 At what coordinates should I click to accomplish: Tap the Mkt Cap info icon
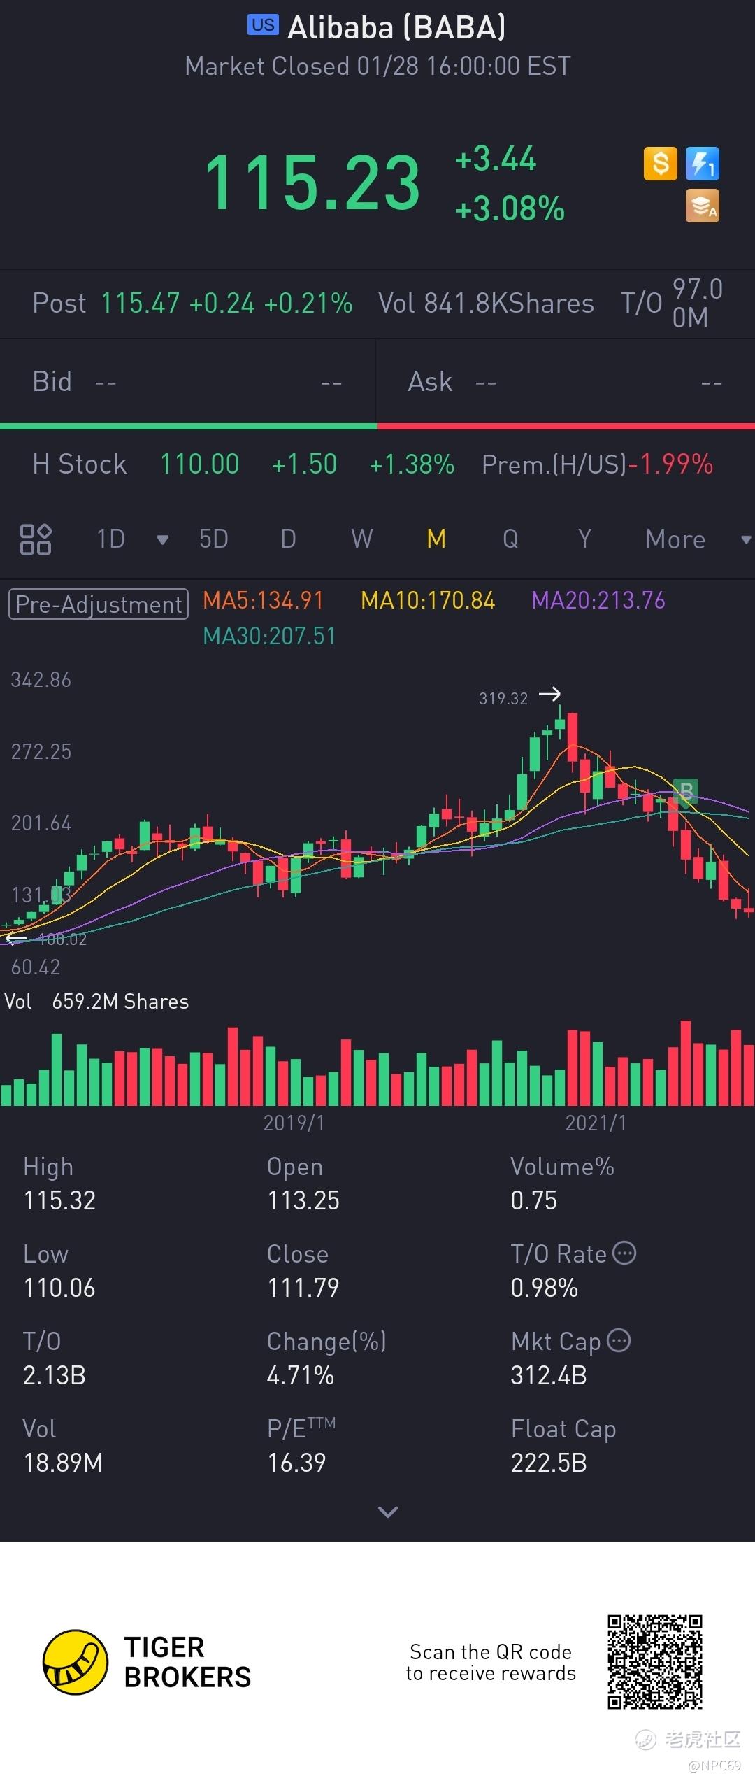(619, 1340)
